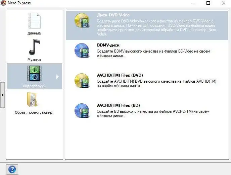Close the Nero Express window
Image resolution: width=231 pixels, height=175 pixels.
tap(224, 3)
